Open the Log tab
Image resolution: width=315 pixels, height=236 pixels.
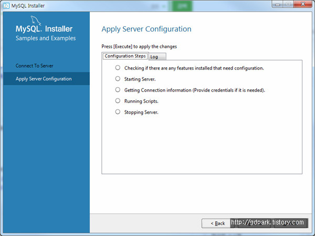(157, 57)
